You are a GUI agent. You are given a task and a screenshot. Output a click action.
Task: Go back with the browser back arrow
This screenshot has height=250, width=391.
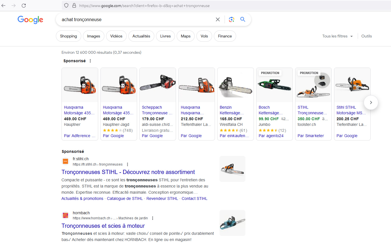tap(3, 5)
